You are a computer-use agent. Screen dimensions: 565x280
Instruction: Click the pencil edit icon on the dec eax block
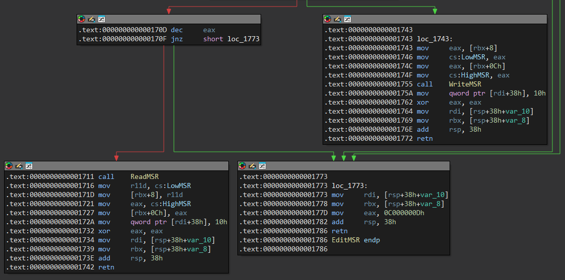[x=91, y=19]
